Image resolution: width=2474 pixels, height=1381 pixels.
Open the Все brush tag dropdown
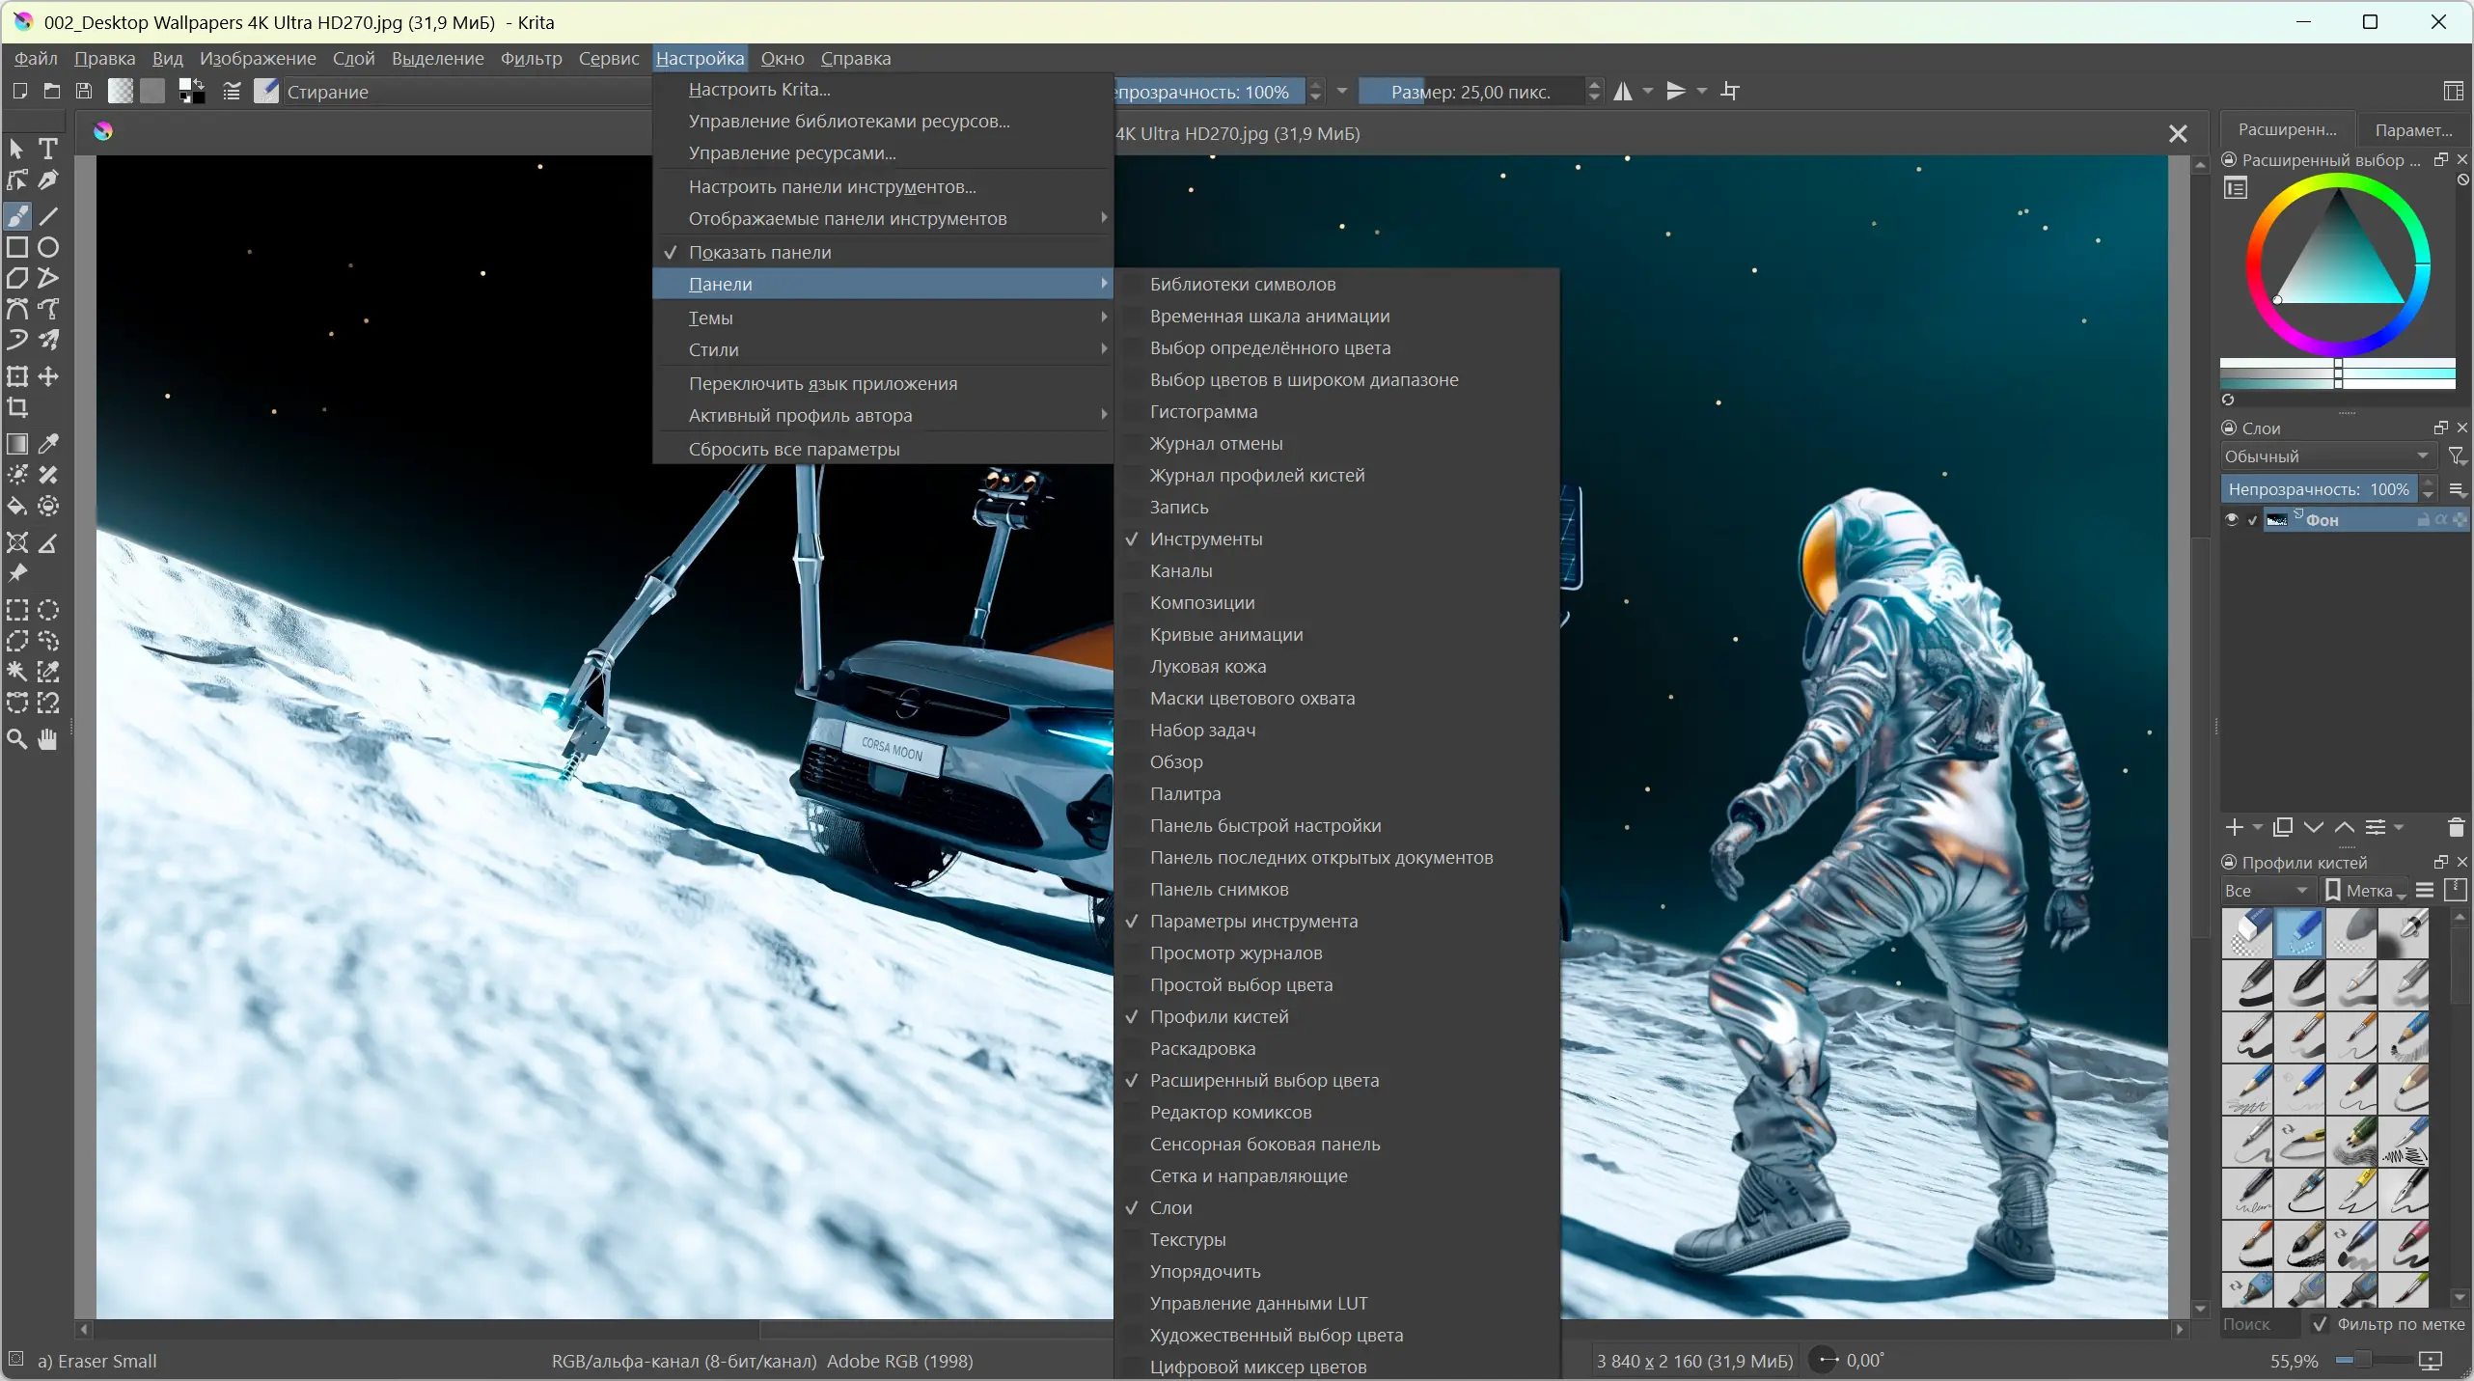(2264, 891)
